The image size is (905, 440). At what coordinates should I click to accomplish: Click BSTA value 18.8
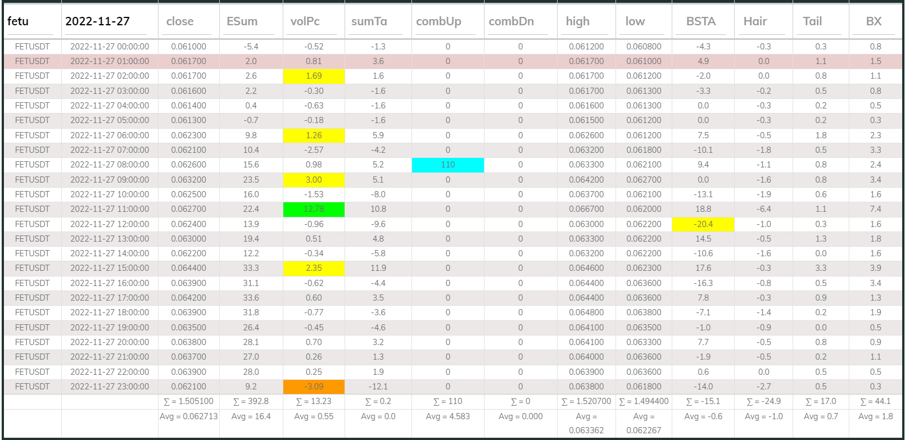pyautogui.click(x=703, y=209)
